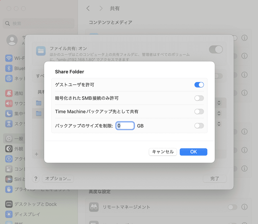The height and width of the screenshot is (224, 258).
Task: Open コントロールセンター icon in sidebar
Action: 9,169
